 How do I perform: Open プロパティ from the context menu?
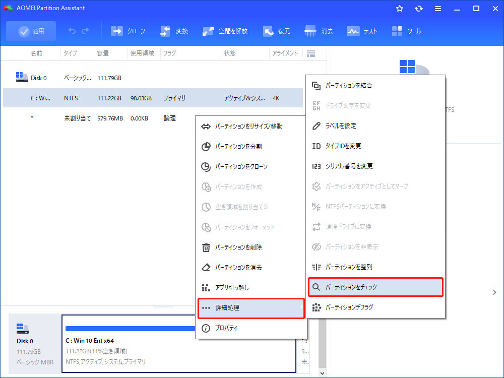(251, 328)
